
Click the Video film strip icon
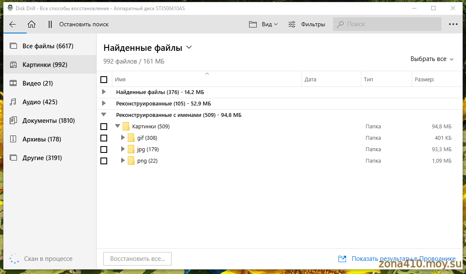[x=14, y=83]
